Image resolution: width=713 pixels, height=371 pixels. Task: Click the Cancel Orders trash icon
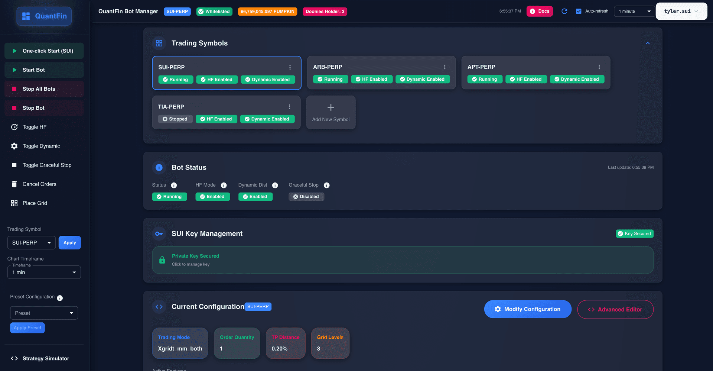pyautogui.click(x=14, y=184)
